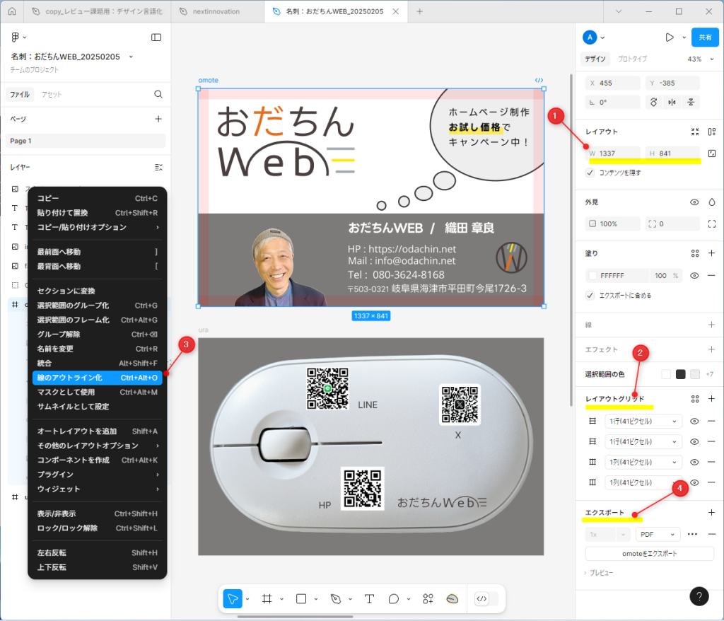Open the 43% zoom level dropdown
The image size is (724, 621).
[x=699, y=59]
